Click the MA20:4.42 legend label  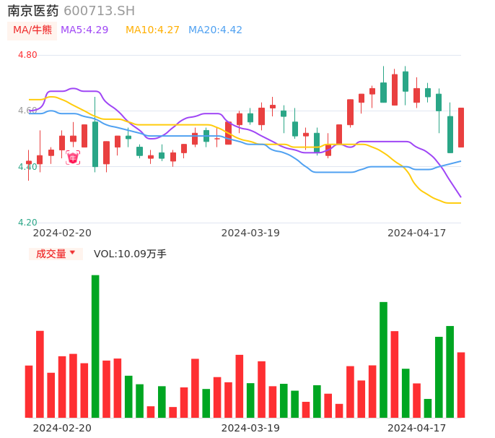click(x=215, y=30)
